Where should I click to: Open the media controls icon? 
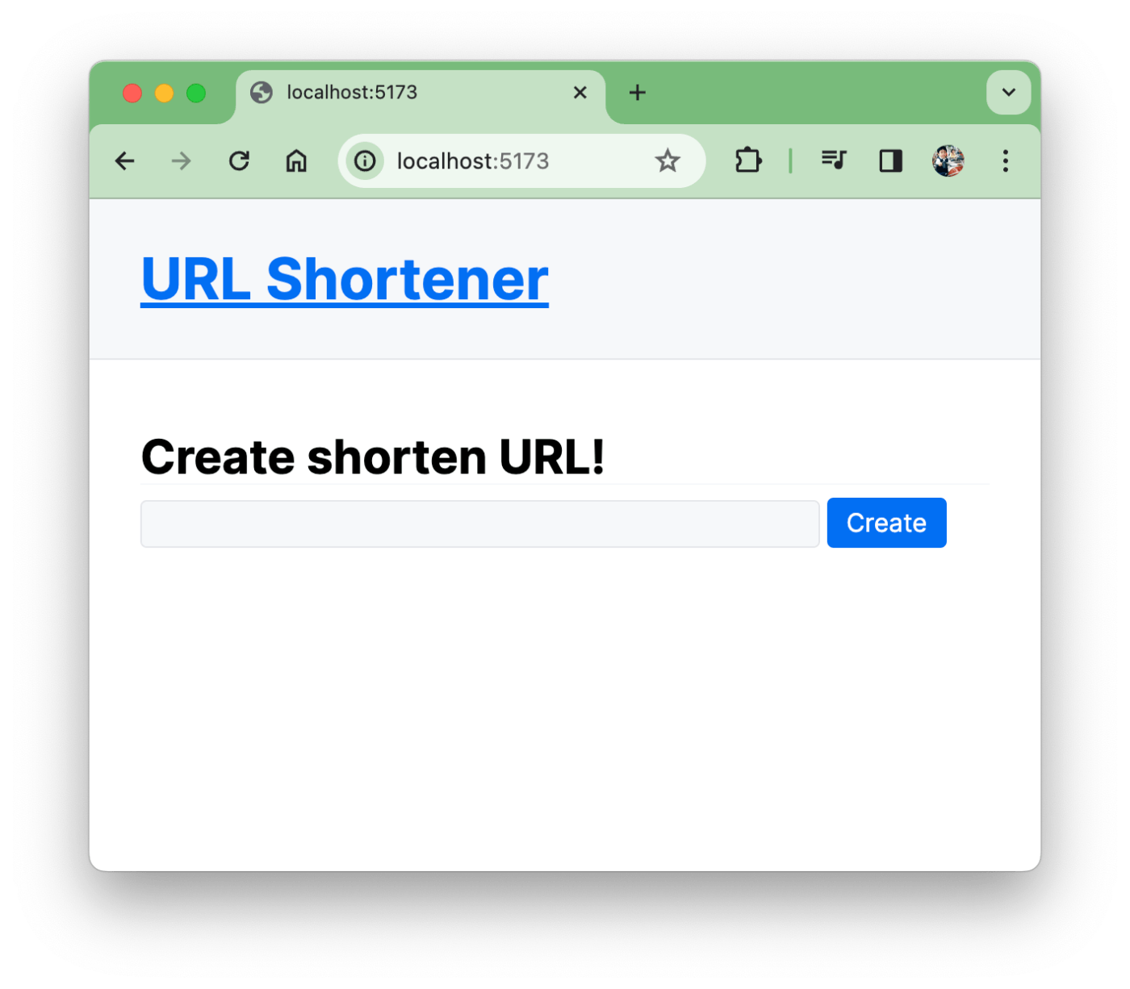[833, 161]
